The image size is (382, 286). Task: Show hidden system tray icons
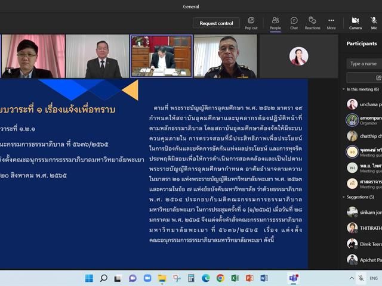pos(352,278)
